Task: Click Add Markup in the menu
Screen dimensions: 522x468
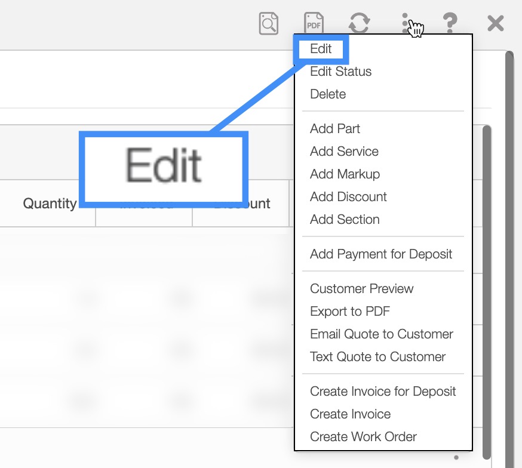Action: click(345, 174)
